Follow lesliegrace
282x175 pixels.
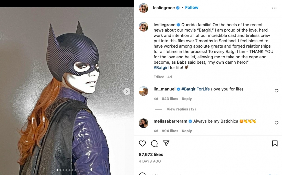pos(192,8)
